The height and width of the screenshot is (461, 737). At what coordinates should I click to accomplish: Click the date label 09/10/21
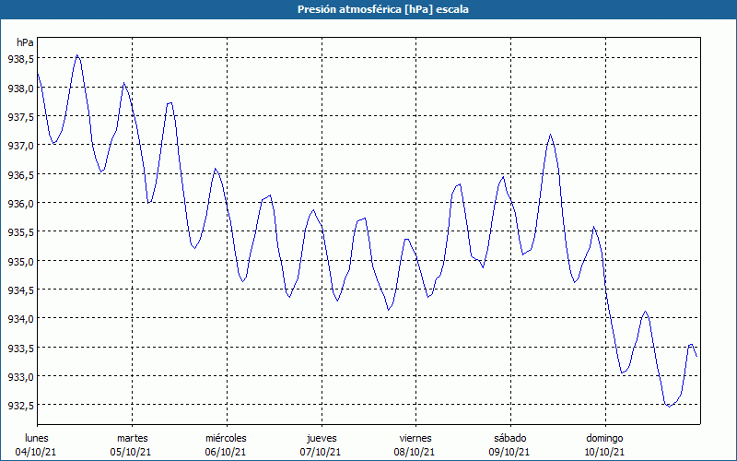[x=509, y=452]
